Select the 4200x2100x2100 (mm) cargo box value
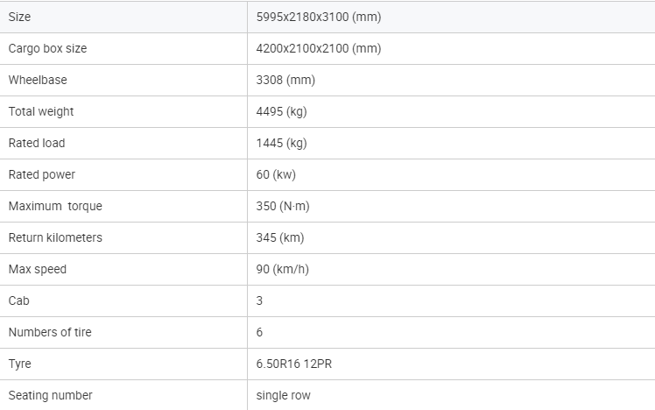Image resolution: width=655 pixels, height=410 pixels. 319,48
